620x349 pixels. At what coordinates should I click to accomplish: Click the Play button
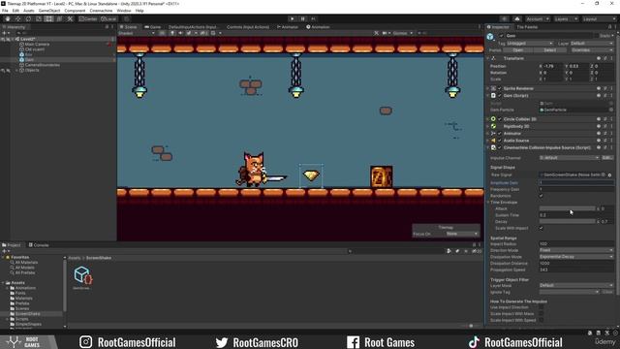click(293, 18)
